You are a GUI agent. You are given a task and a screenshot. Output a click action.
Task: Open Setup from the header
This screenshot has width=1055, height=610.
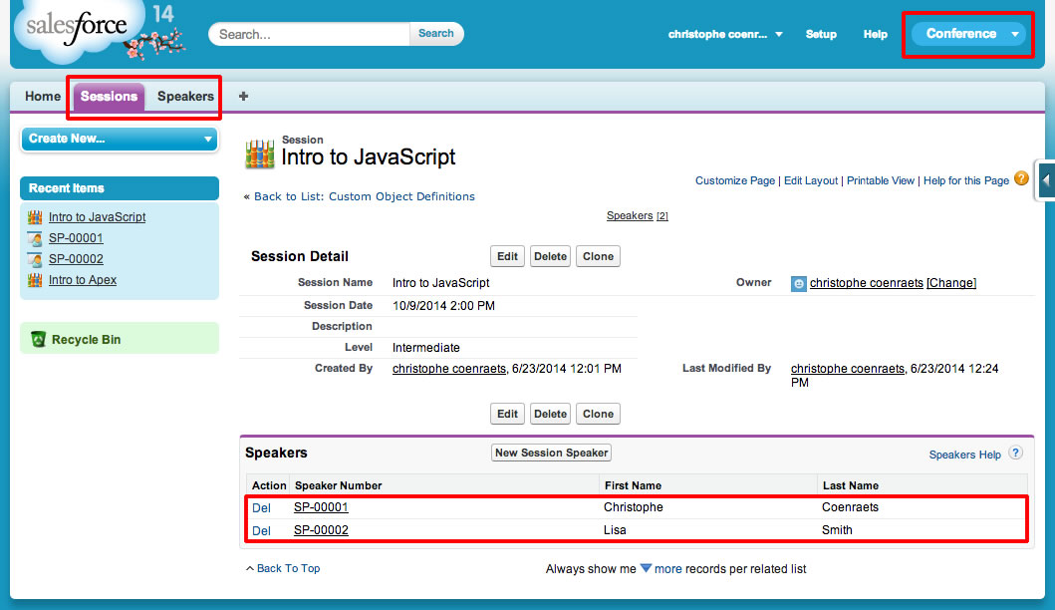click(821, 34)
